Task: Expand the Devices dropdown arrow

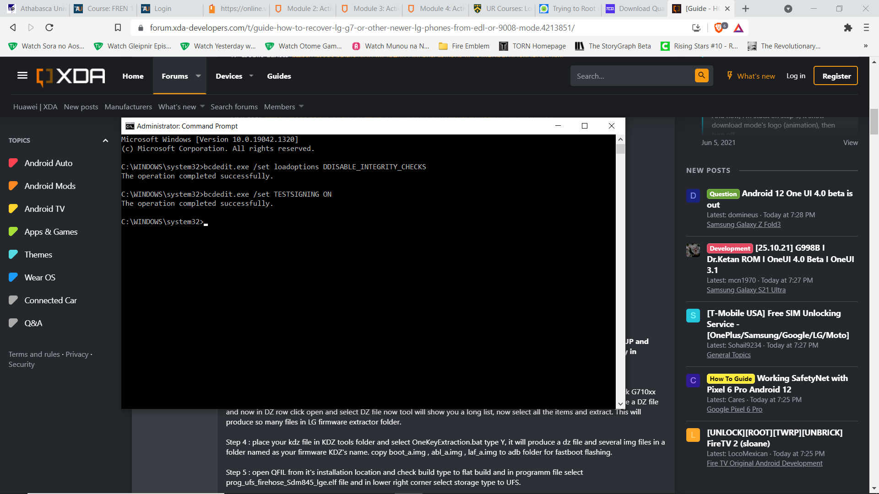Action: coord(251,76)
